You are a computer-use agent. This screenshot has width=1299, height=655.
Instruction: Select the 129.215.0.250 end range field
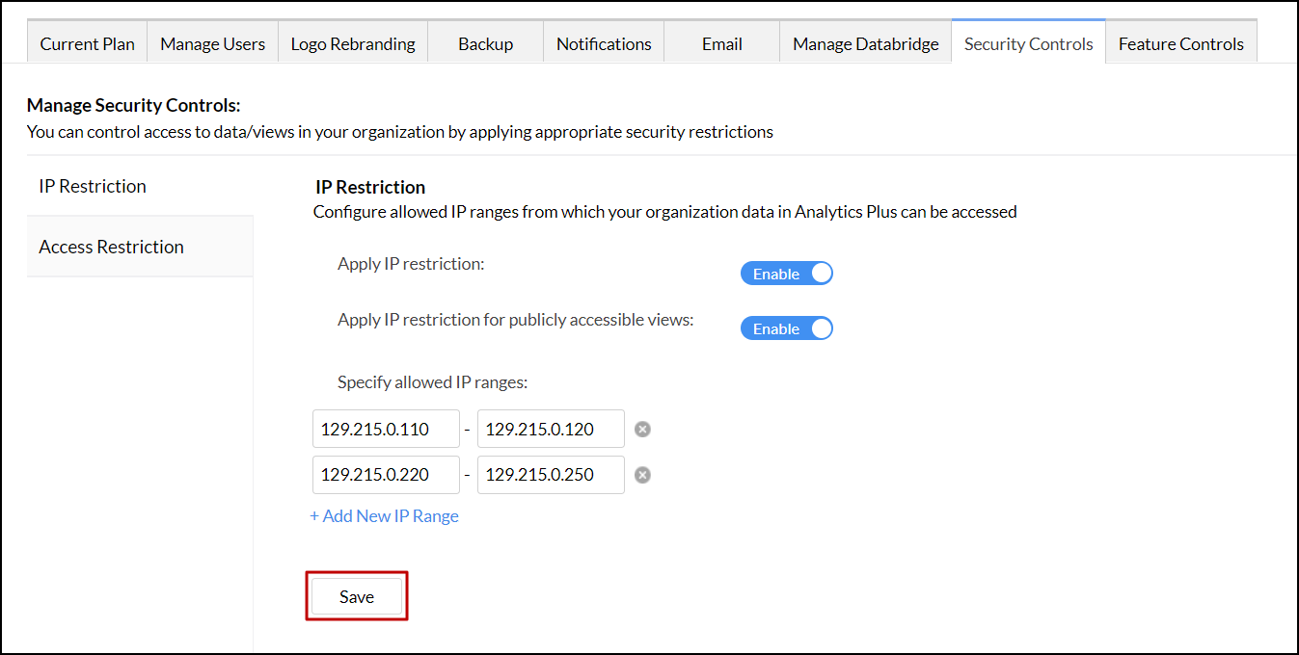click(x=550, y=474)
